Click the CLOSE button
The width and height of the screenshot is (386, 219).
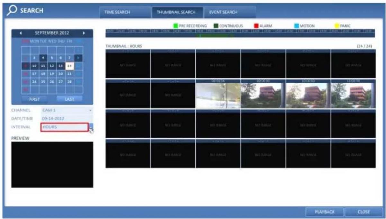[363, 212]
